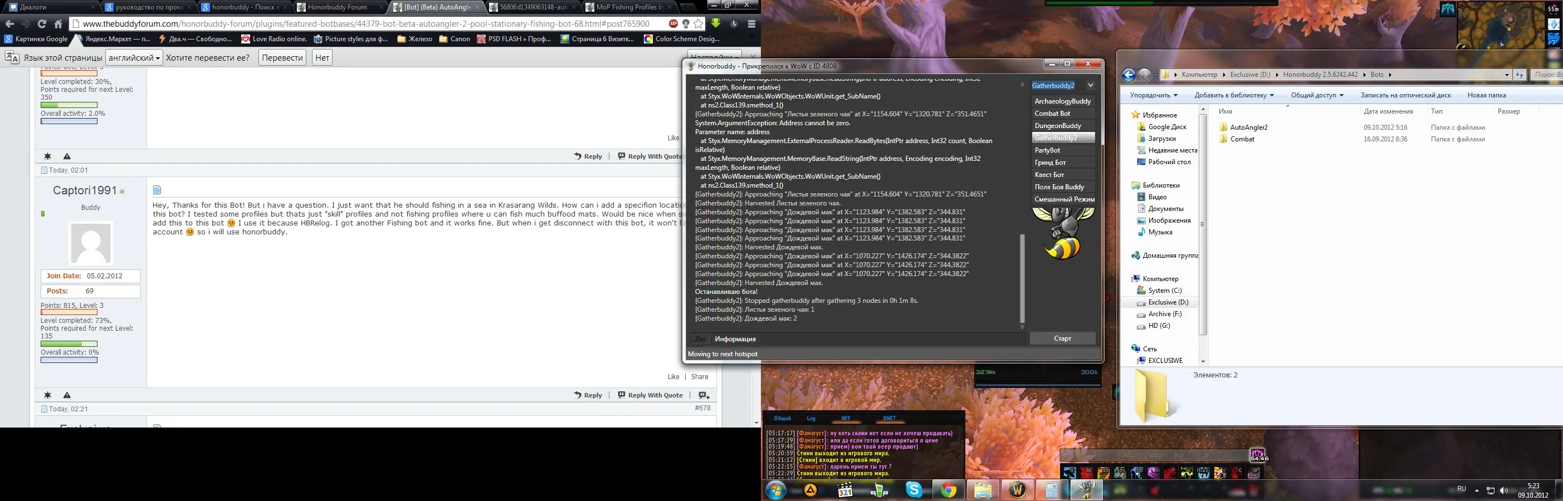The width and height of the screenshot is (1563, 501).
Task: Open the Chrome menu icon
Action: point(751,23)
